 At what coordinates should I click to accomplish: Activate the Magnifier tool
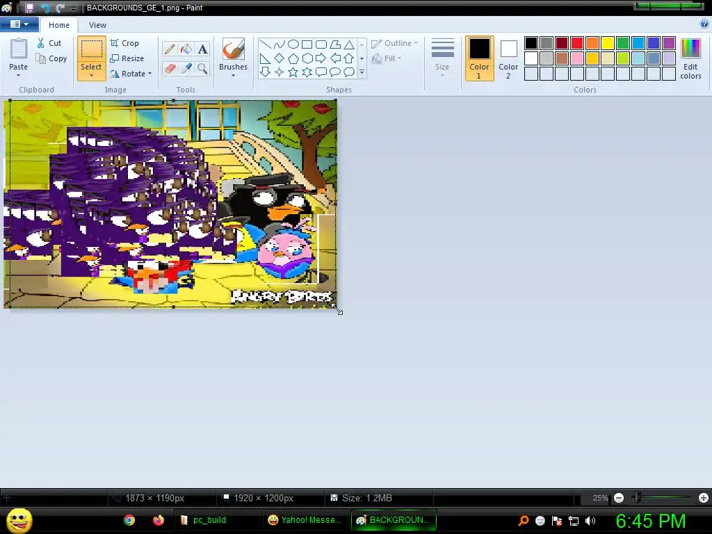click(202, 69)
